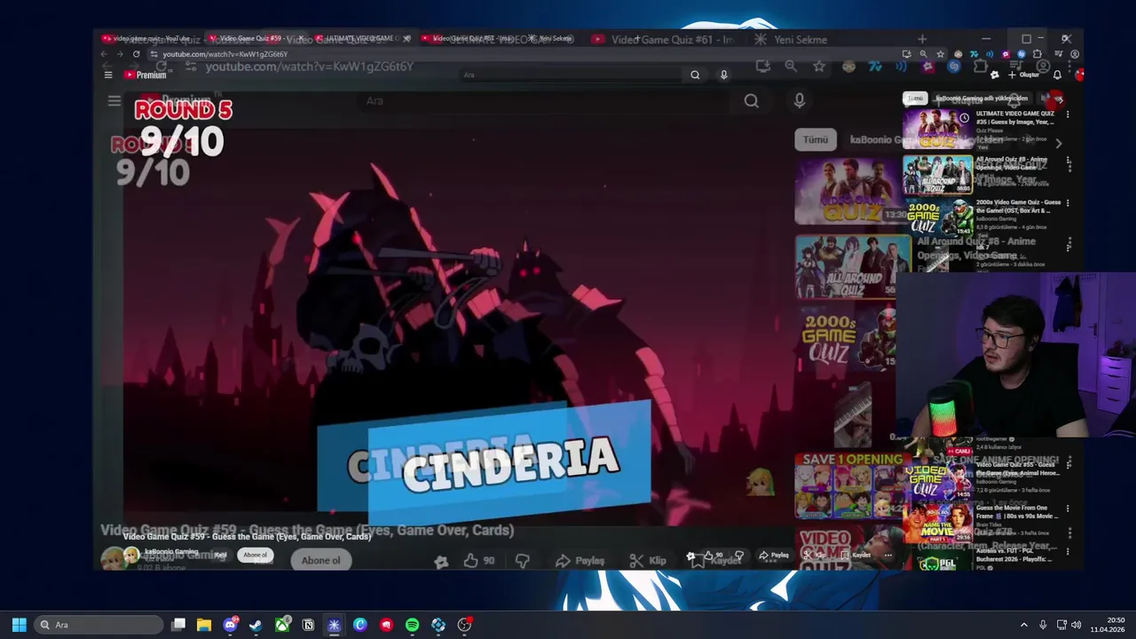This screenshot has width=1136, height=639.
Task: Open 'Video Game Quiz #55' suggested video
Action: (980, 479)
